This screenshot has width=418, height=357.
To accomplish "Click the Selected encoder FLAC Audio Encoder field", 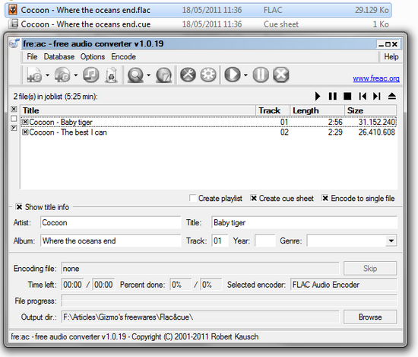I will point(344,285).
